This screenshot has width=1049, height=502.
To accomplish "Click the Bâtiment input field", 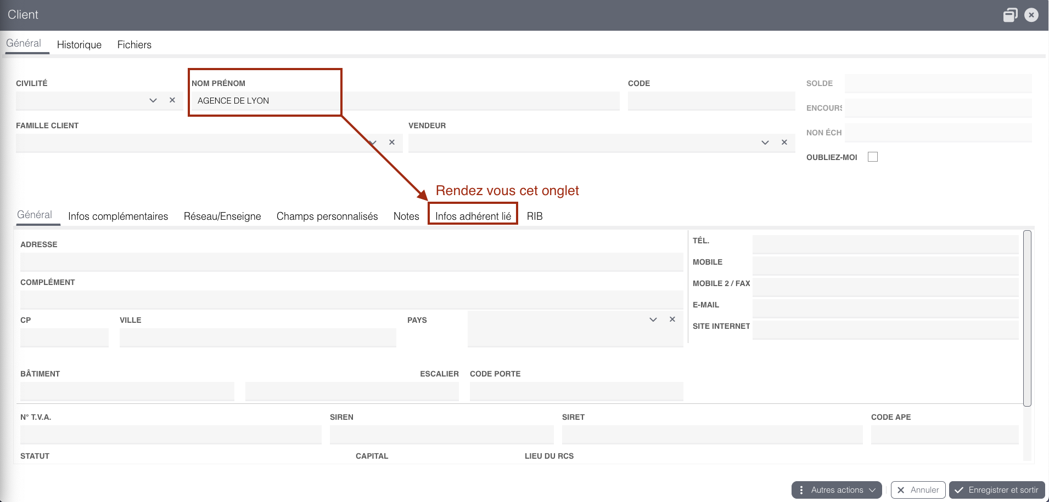I will click(x=127, y=391).
